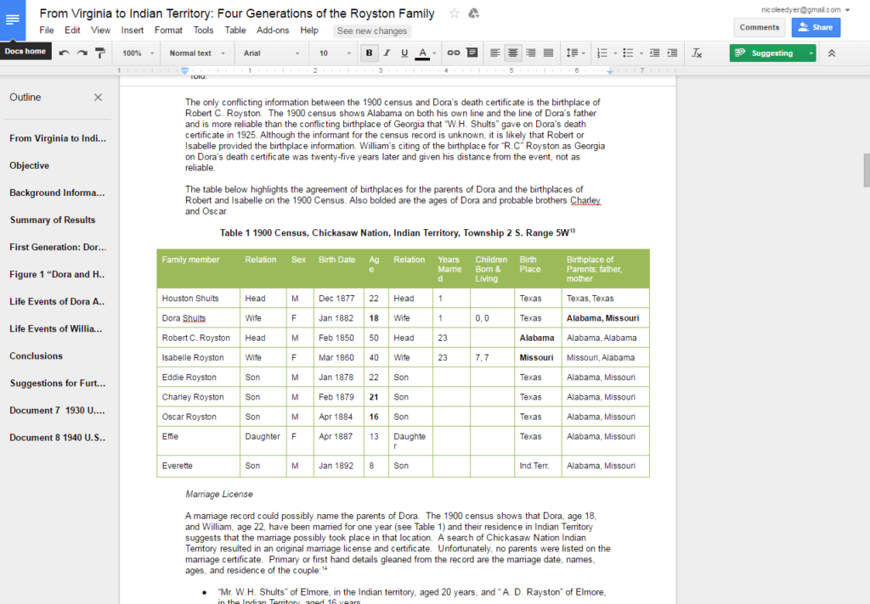Apply a bulleted list
Viewport: 870px width, 604px height.
click(628, 53)
